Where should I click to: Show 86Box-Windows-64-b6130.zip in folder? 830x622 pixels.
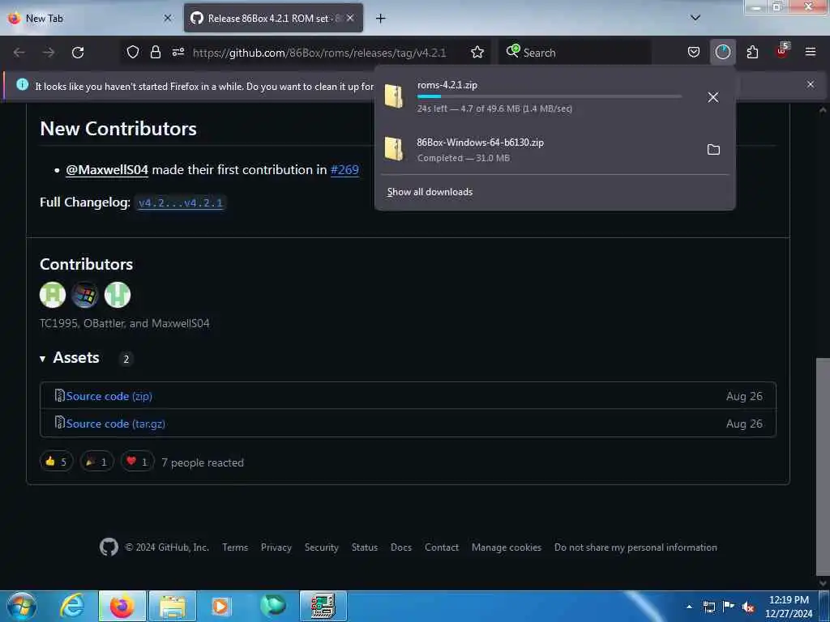point(713,150)
